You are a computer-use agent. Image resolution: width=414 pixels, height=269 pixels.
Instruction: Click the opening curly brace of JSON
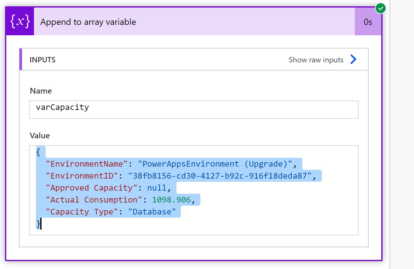click(38, 152)
